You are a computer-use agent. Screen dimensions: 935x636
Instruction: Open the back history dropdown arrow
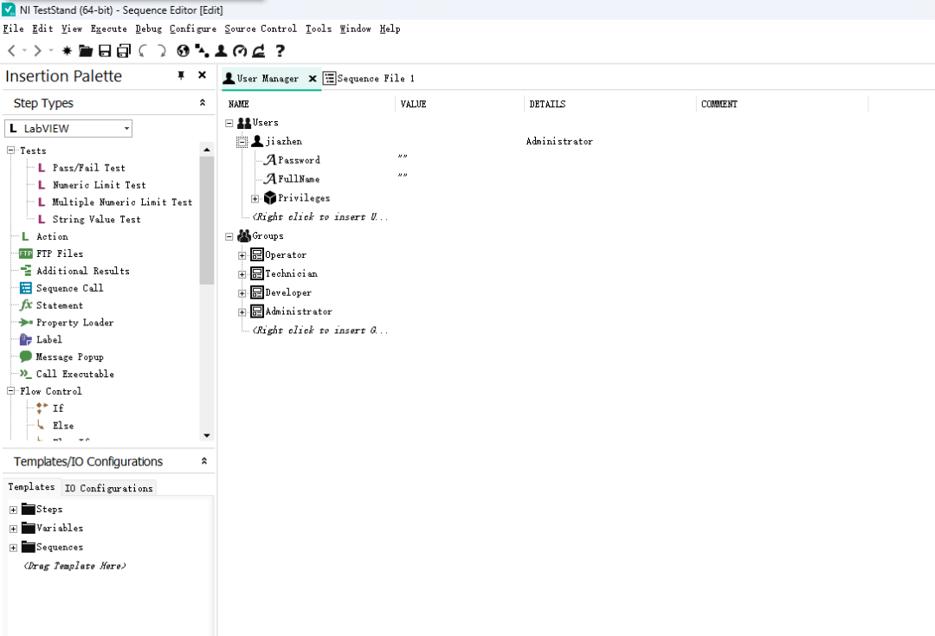(x=24, y=51)
